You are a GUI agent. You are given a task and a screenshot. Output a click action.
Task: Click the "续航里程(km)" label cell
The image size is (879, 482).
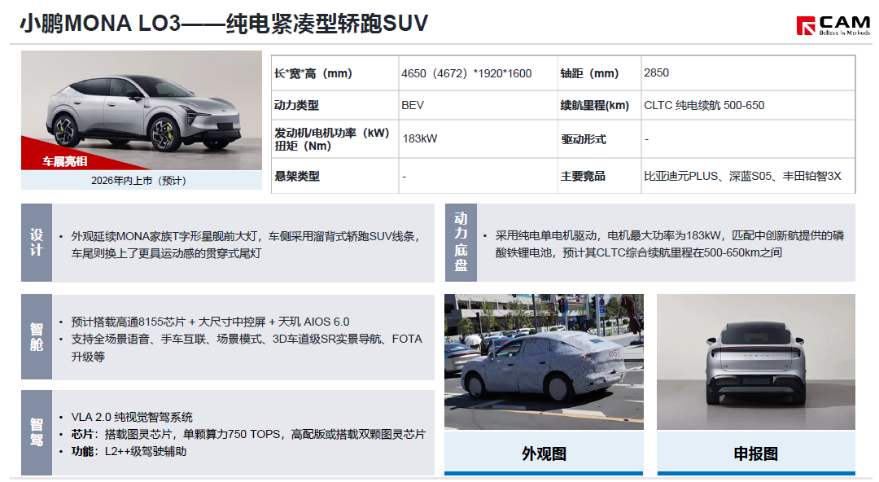(x=599, y=105)
